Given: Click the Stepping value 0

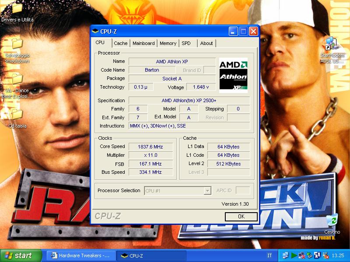Looking at the screenshot, I should (x=238, y=109).
